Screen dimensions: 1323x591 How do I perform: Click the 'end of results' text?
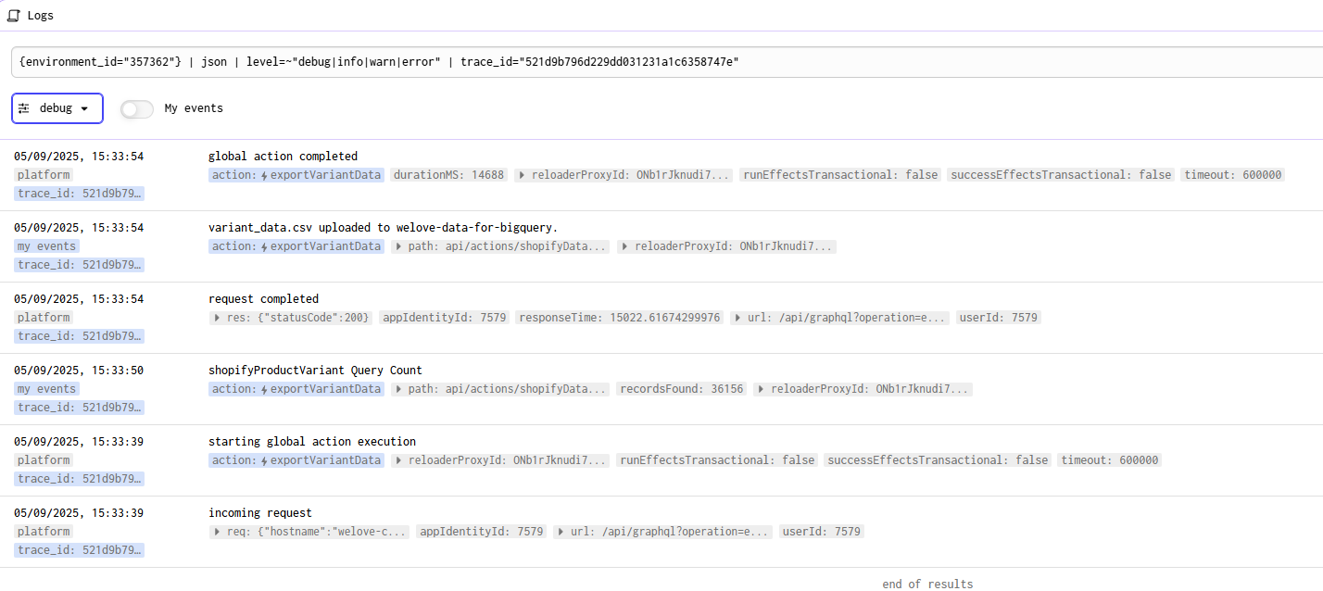coord(927,584)
